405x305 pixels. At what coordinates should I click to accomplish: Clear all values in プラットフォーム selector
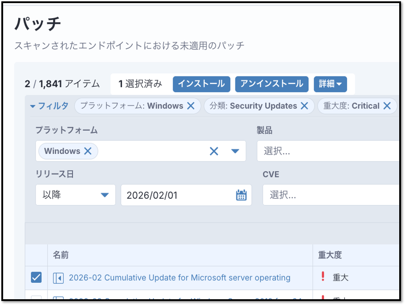click(x=214, y=151)
